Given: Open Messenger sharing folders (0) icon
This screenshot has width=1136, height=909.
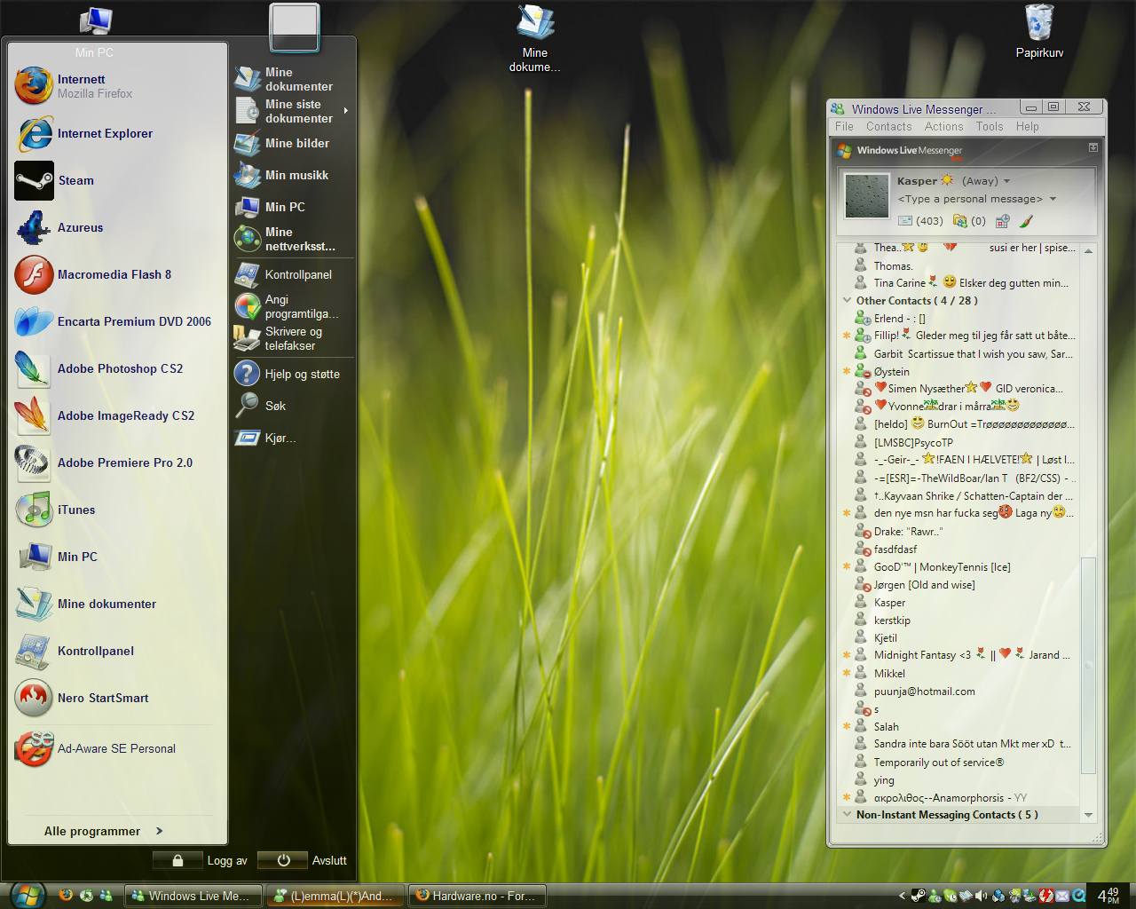Looking at the screenshot, I should pos(969,221).
